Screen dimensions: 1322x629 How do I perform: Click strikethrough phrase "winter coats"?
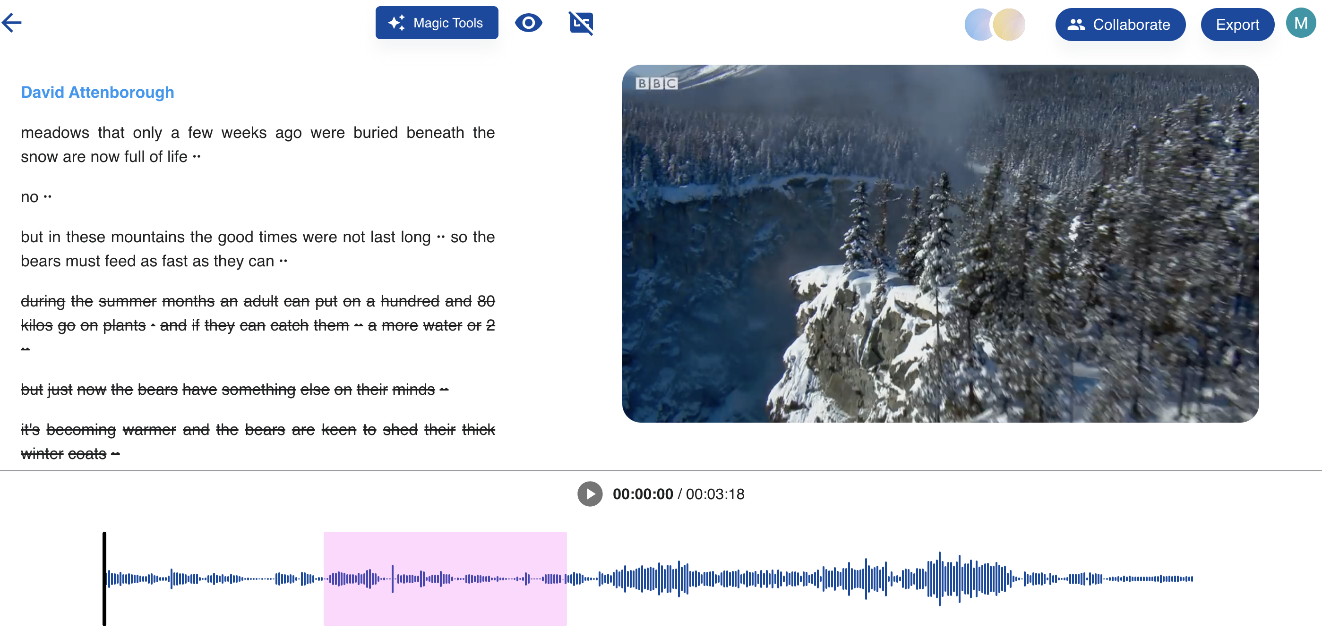64,453
